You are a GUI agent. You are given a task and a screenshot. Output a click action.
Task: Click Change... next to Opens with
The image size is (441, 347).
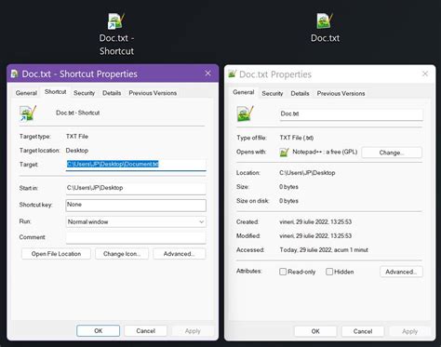tap(392, 153)
